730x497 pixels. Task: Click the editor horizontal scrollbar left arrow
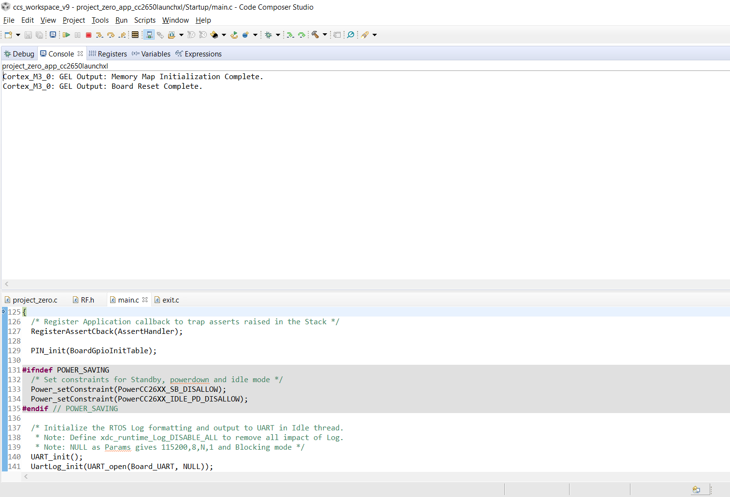pos(26,476)
